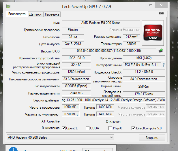Screen dimensions: 178x151
Task: Toggle the OpenCL checkbox
Action: click(x=63, y=128)
